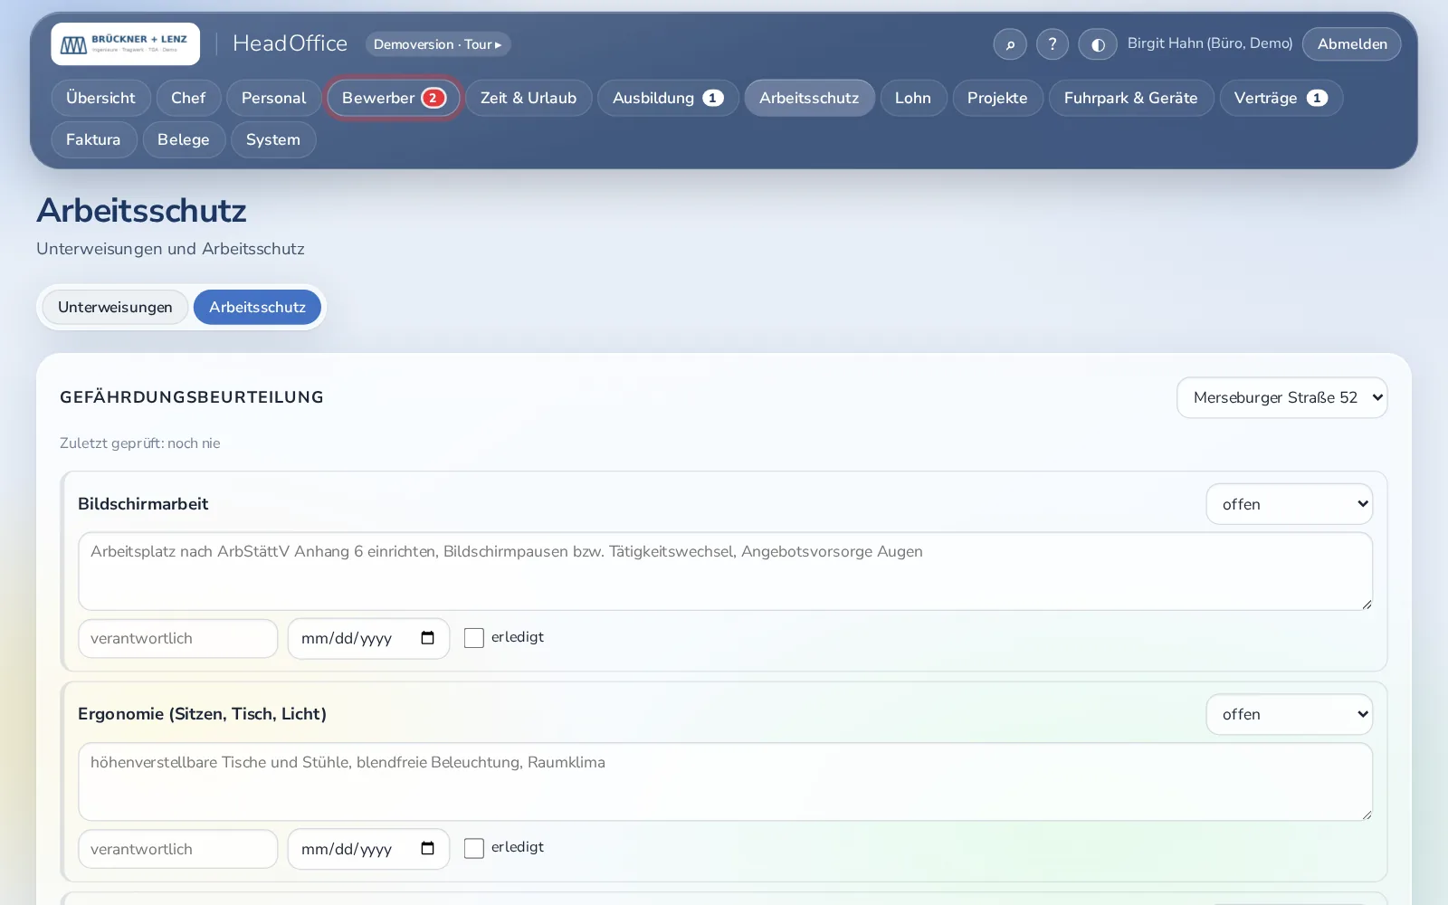Open the Lohn section

tap(913, 98)
